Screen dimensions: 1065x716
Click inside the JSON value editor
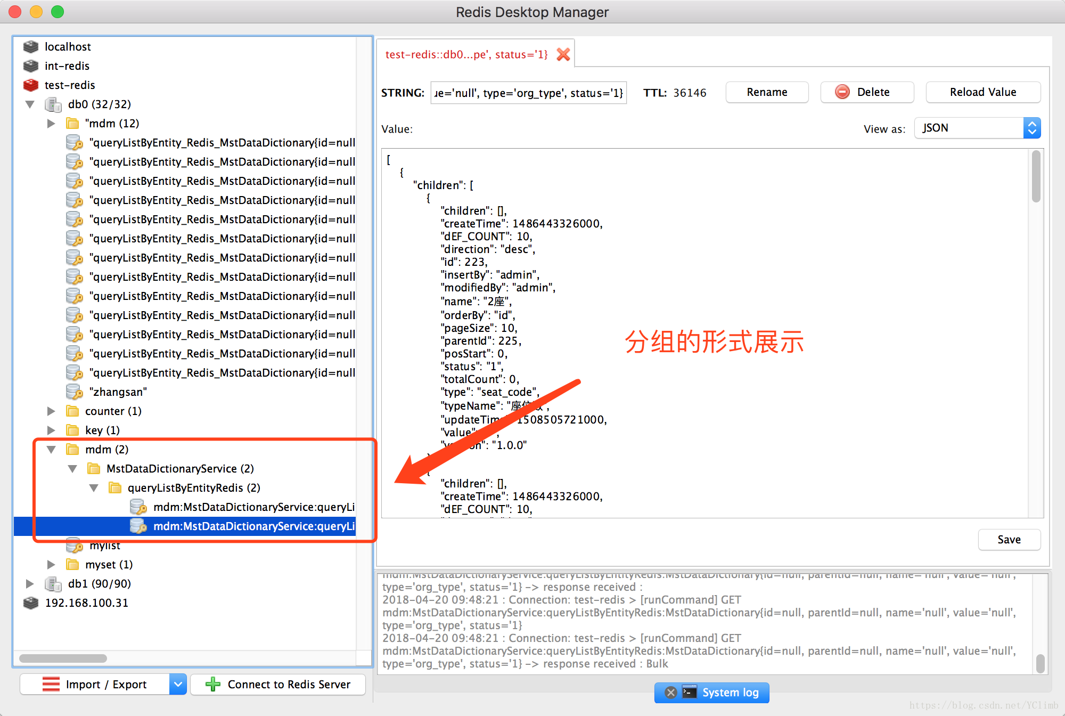[x=706, y=333]
